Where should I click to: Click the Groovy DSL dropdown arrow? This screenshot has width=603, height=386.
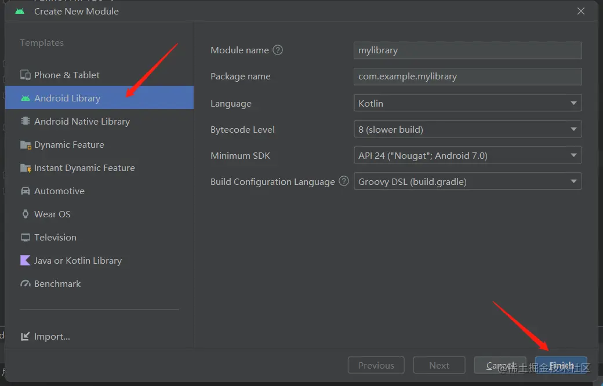[x=573, y=181]
